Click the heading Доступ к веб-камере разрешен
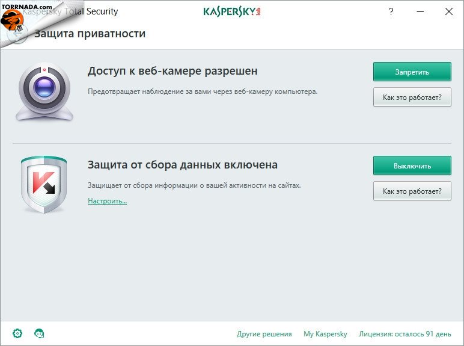Image resolution: width=464 pixels, height=346 pixels. click(x=172, y=71)
